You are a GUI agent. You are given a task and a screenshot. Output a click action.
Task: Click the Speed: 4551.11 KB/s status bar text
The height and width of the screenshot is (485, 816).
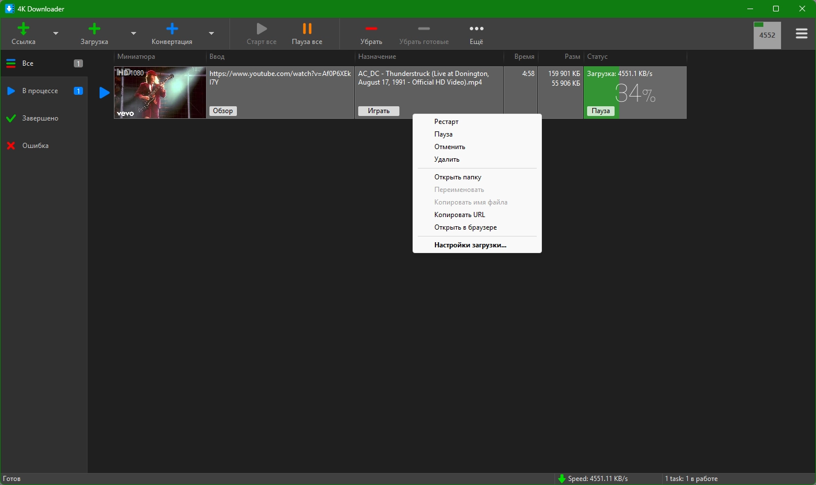(x=598, y=479)
